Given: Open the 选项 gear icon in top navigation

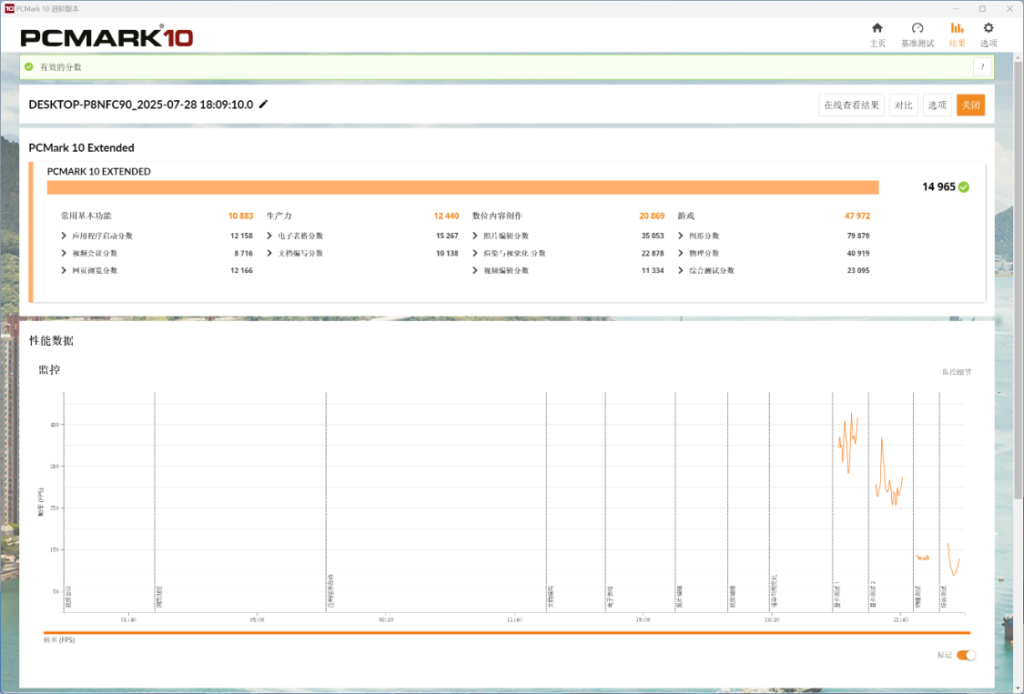Looking at the screenshot, I should (x=989, y=28).
